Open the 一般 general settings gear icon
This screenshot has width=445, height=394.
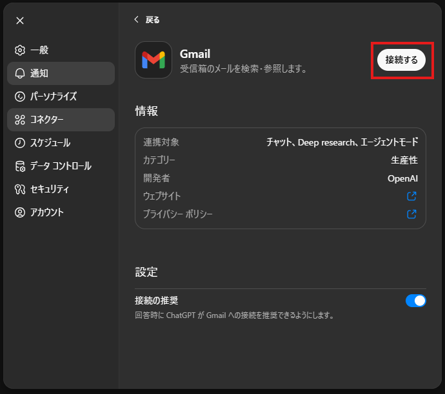tap(20, 50)
